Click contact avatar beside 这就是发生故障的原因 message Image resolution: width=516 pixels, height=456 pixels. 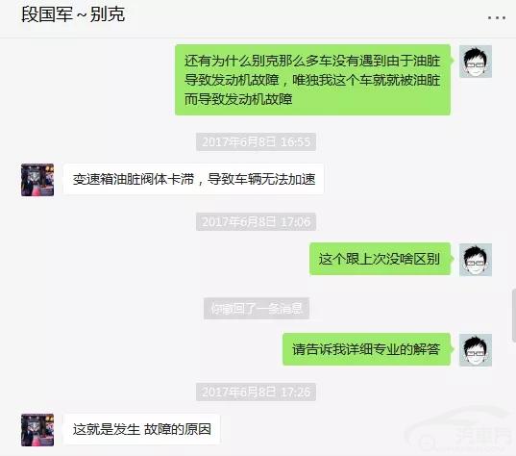[x=37, y=430]
